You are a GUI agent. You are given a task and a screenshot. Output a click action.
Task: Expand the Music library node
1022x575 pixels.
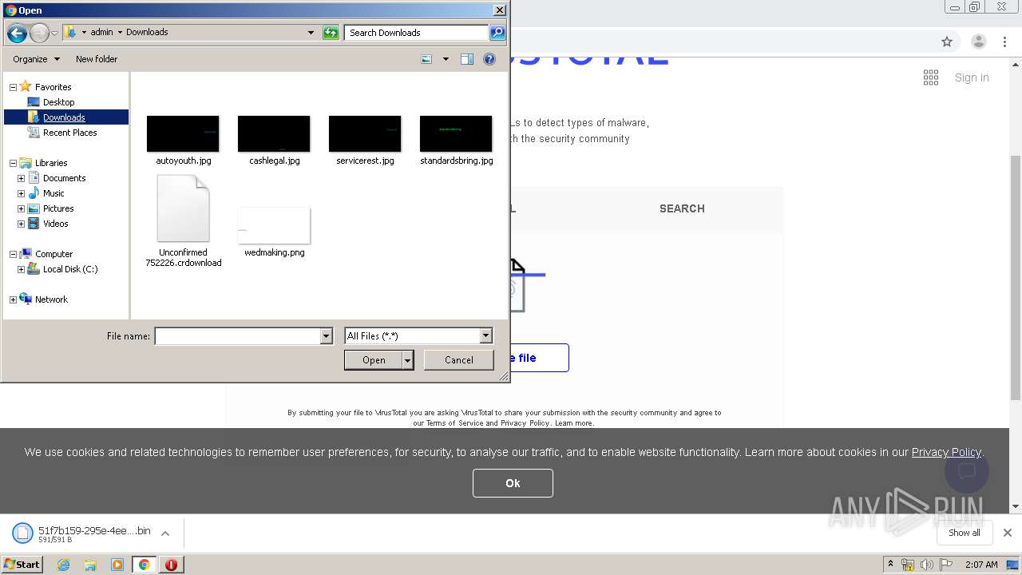tap(21, 193)
